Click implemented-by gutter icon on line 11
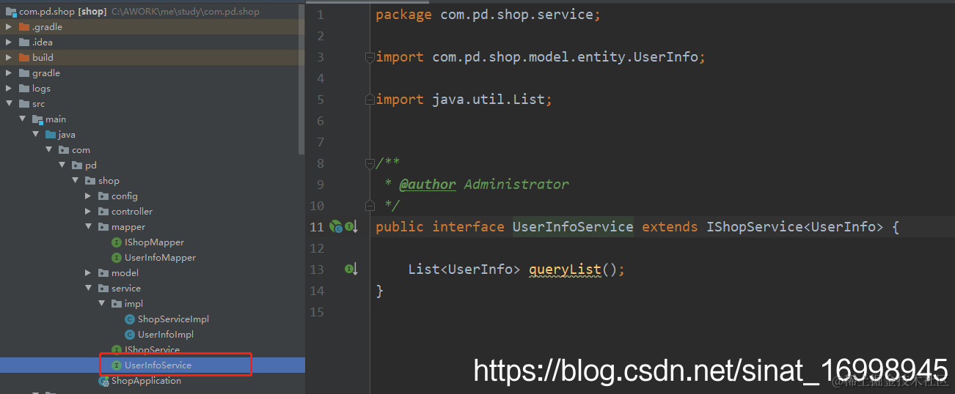Image resolution: width=955 pixels, height=394 pixels. tap(352, 227)
